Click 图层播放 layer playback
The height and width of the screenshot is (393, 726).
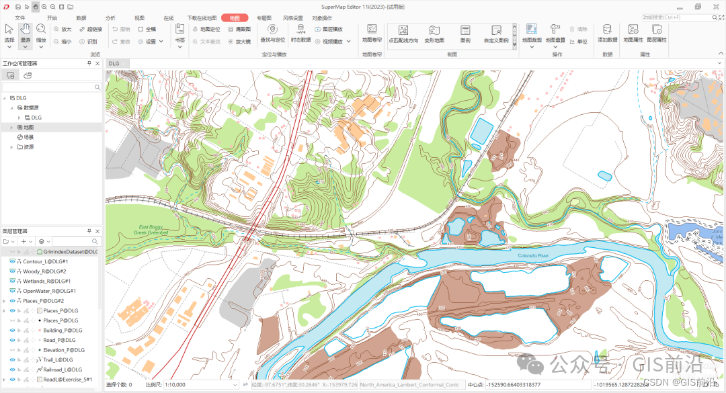[329, 29]
